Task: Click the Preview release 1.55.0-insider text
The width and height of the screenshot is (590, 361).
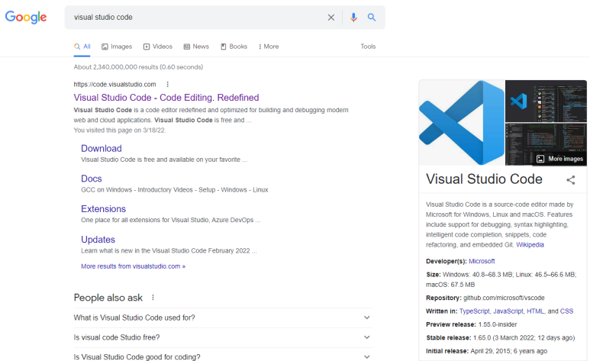Action: pos(471,324)
